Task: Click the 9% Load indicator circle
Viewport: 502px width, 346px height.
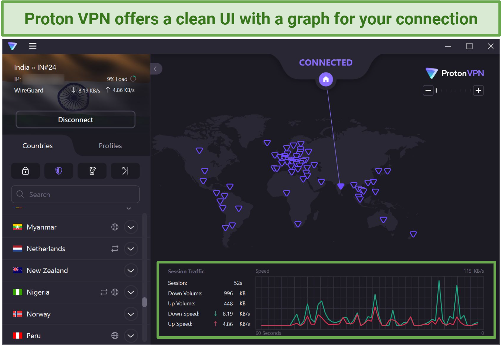Action: pyautogui.click(x=133, y=79)
